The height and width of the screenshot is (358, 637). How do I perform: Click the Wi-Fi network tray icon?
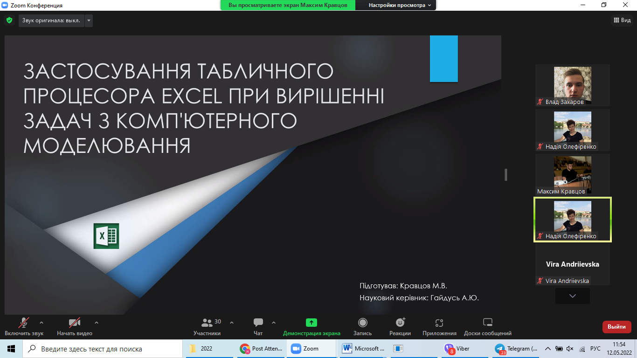(582, 349)
